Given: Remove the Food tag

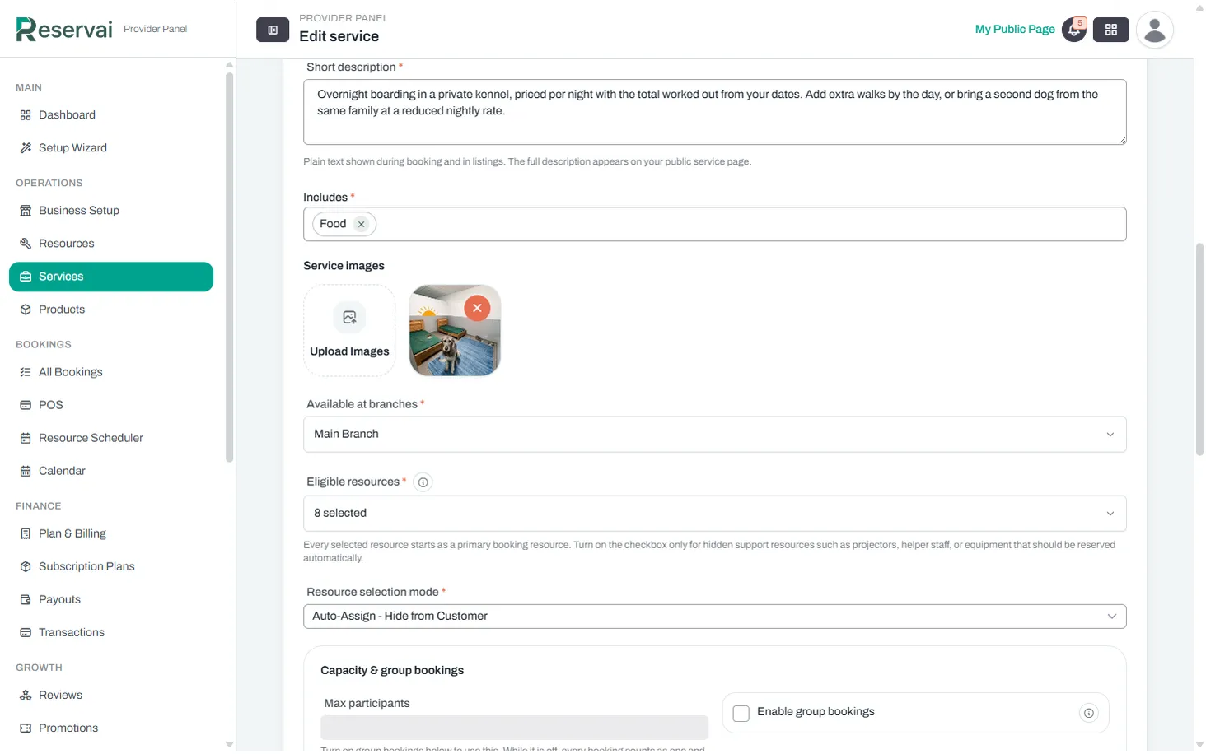Looking at the screenshot, I should (361, 224).
